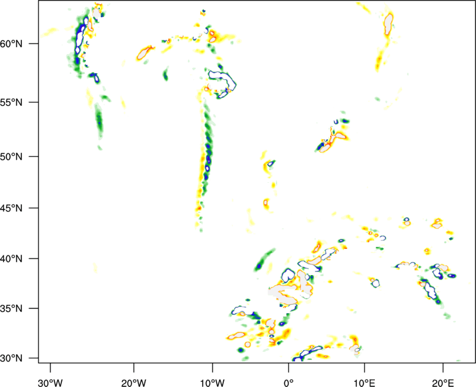Click the 55°N latitude label
The height and width of the screenshot is (387, 476).
11,102
